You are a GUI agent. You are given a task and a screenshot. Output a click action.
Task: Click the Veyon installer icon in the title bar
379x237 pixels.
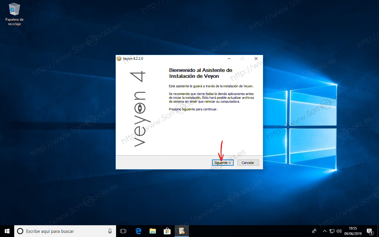tap(119, 59)
